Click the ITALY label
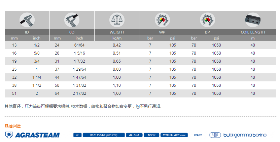Viewport: 280px width, 142px height. 198,135
